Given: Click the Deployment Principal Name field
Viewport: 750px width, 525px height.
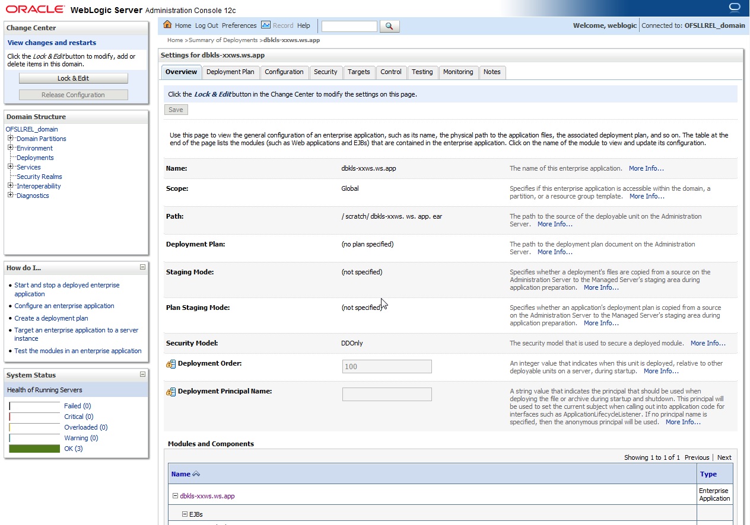Looking at the screenshot, I should pyautogui.click(x=387, y=394).
